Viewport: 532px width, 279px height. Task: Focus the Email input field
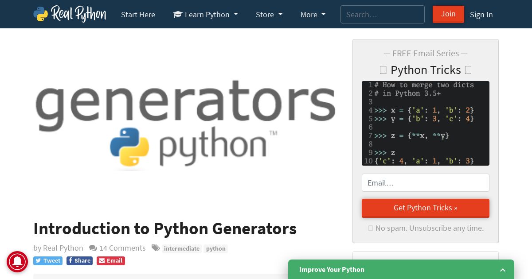pyautogui.click(x=425, y=183)
